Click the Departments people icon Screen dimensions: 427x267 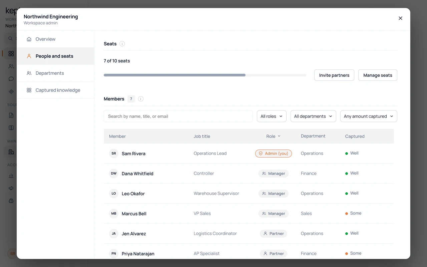pos(29,73)
